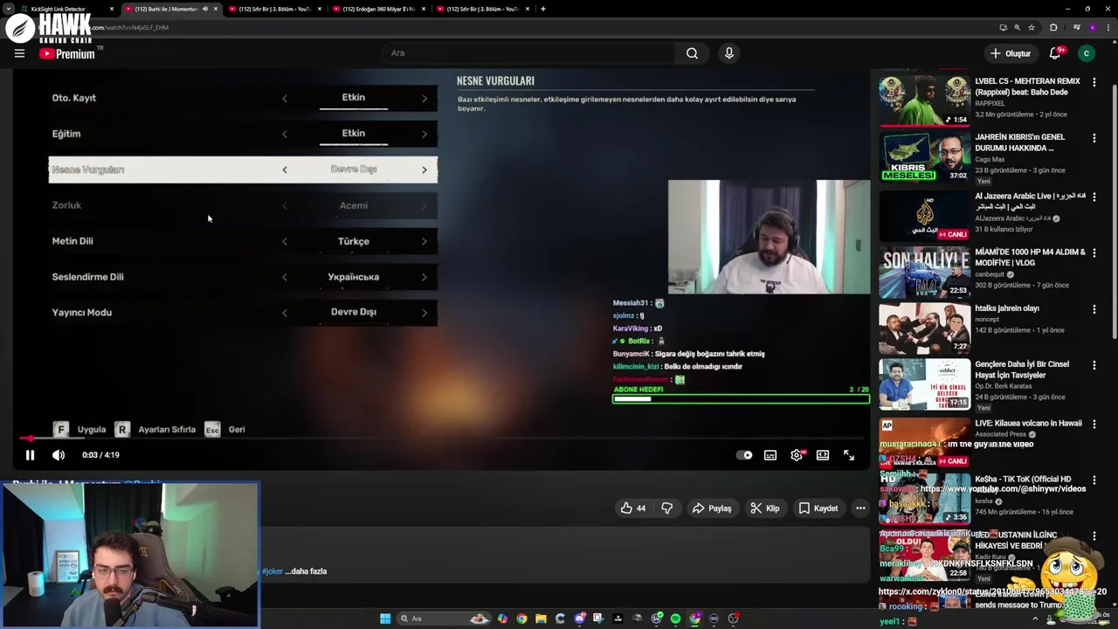Viewport: 1118px width, 629px height.
Task: Open options for Kilauea volcano live
Action: pyautogui.click(x=1094, y=424)
